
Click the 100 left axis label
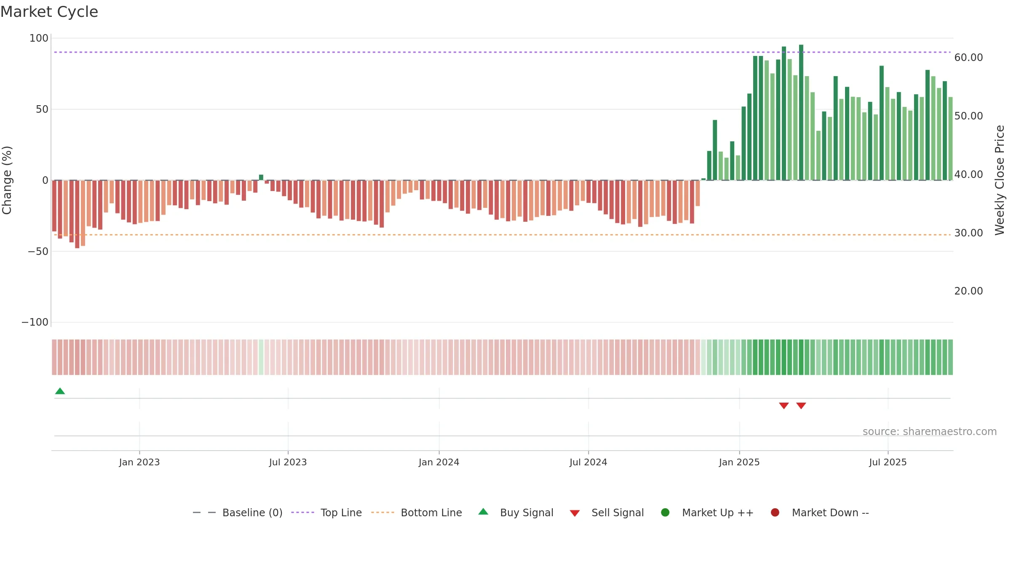(x=39, y=38)
